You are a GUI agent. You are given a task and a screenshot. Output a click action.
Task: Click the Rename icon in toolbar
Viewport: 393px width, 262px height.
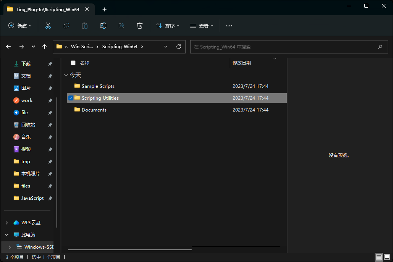click(x=103, y=26)
